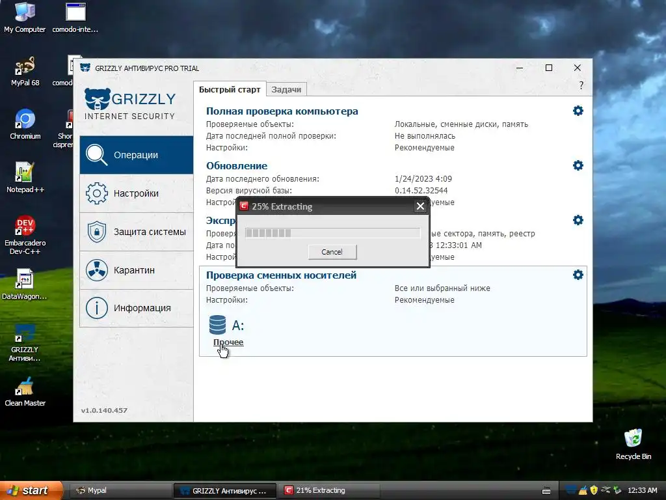Image resolution: width=666 pixels, height=500 pixels.
Task: Click the Comodo icon in Extracting dialog title
Action: pos(244,206)
